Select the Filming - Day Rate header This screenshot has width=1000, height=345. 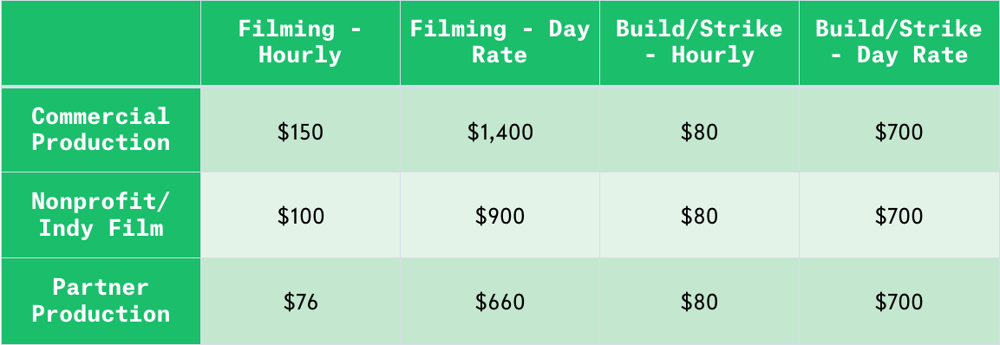(x=500, y=42)
